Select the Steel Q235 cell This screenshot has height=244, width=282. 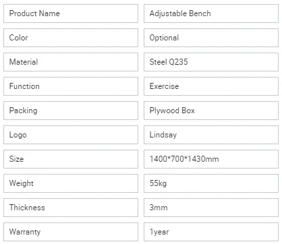(x=211, y=62)
